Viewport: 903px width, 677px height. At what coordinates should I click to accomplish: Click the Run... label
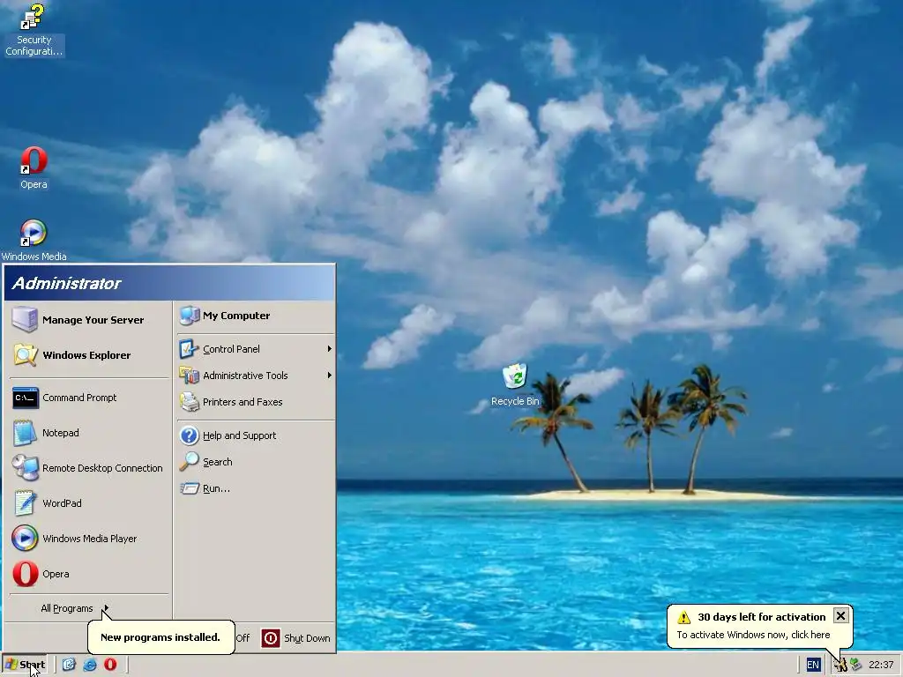point(216,488)
